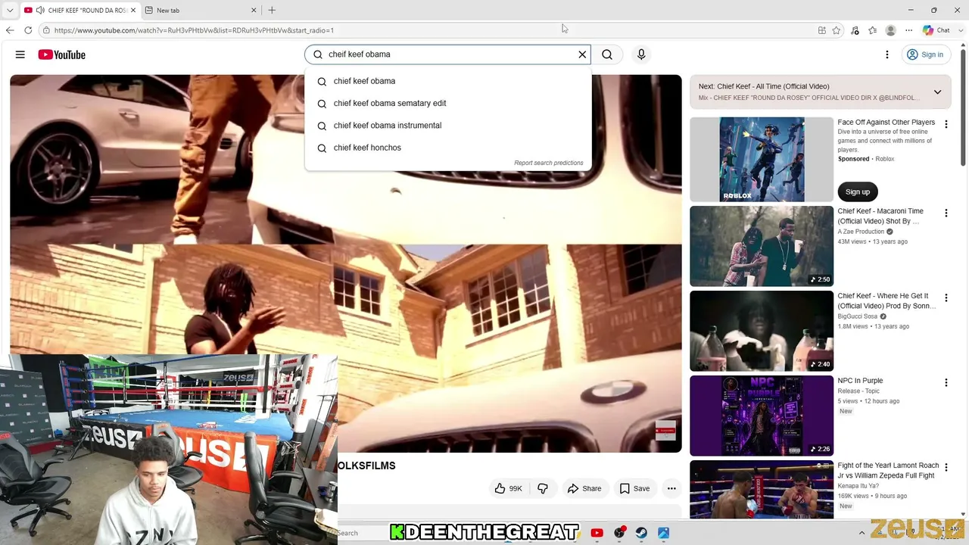The height and width of the screenshot is (545, 969).
Task: Open the Roblox ad thumbnail
Action: coord(762,159)
